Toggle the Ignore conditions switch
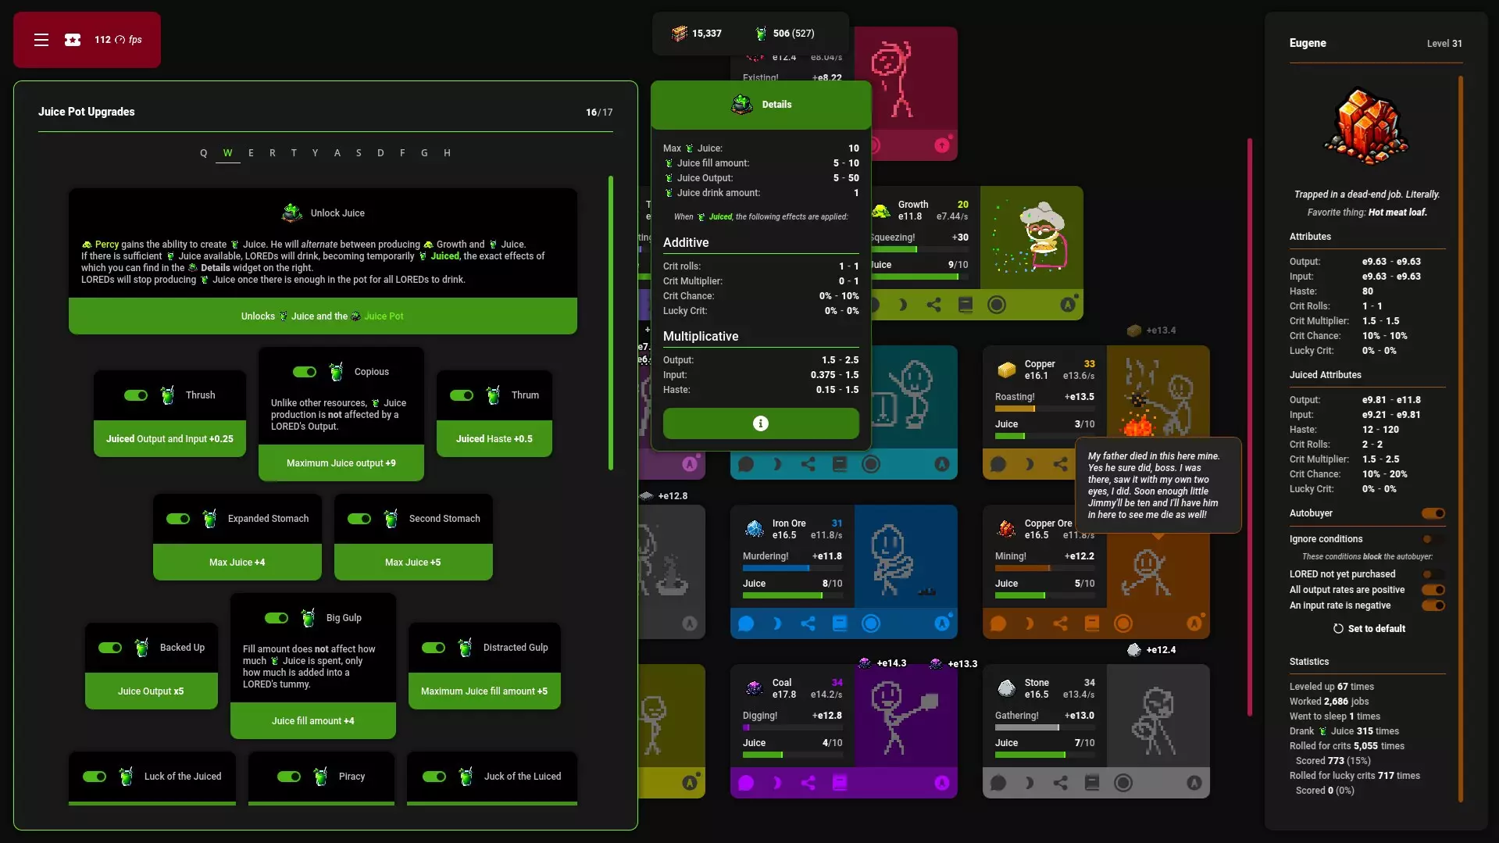 (1433, 539)
